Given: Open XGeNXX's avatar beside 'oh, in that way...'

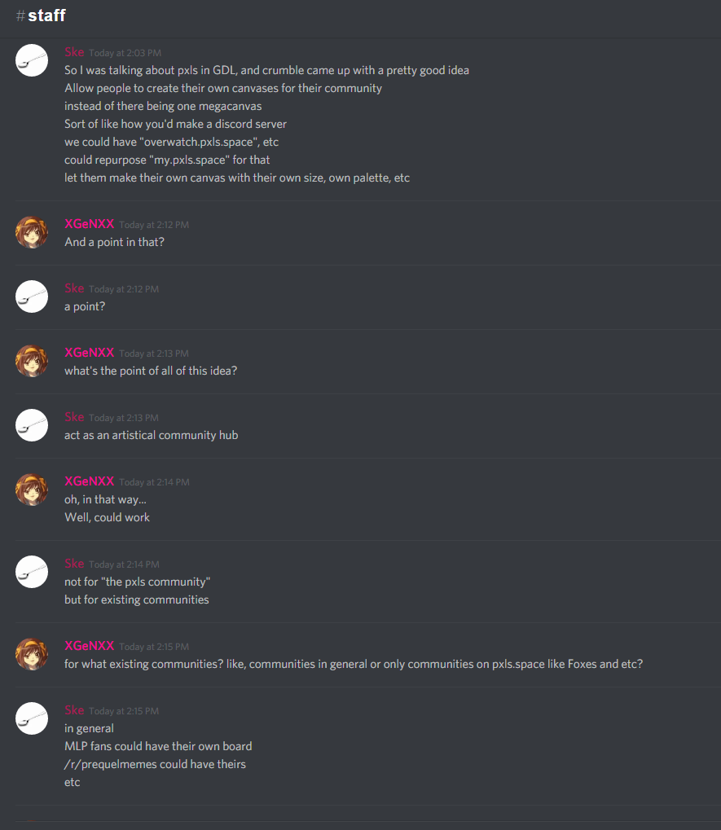Looking at the screenshot, I should pyautogui.click(x=32, y=490).
